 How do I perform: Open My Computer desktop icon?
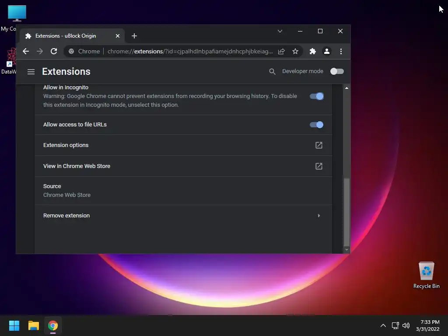(x=17, y=13)
